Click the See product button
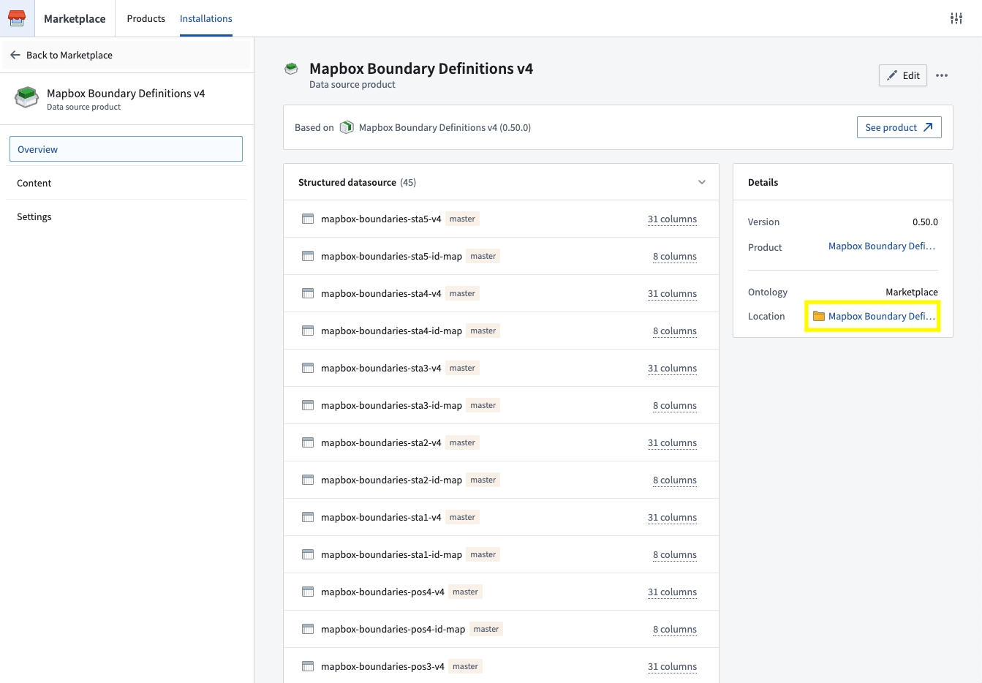 click(899, 127)
